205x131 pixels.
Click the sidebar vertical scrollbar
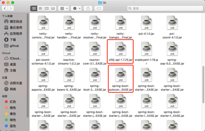coord(28,65)
